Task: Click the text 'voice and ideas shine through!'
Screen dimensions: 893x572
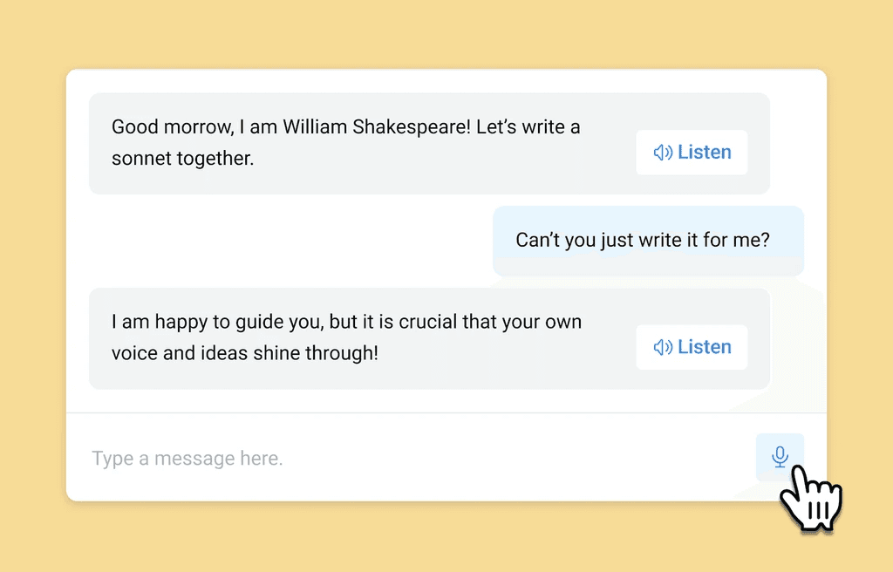Action: pos(244,353)
